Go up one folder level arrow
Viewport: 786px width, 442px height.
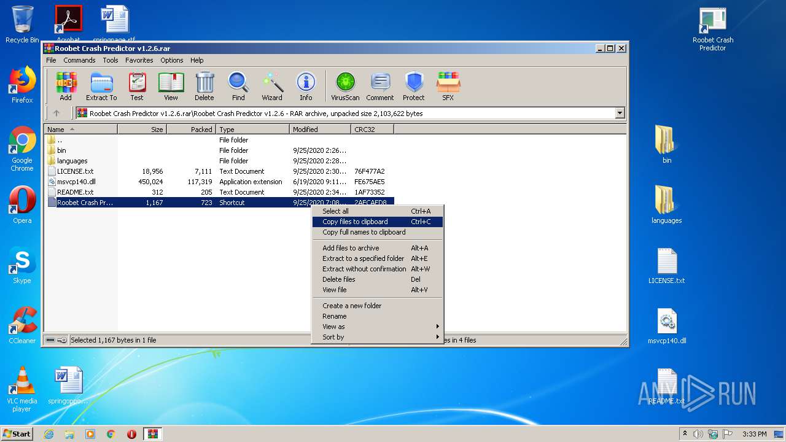pos(56,113)
